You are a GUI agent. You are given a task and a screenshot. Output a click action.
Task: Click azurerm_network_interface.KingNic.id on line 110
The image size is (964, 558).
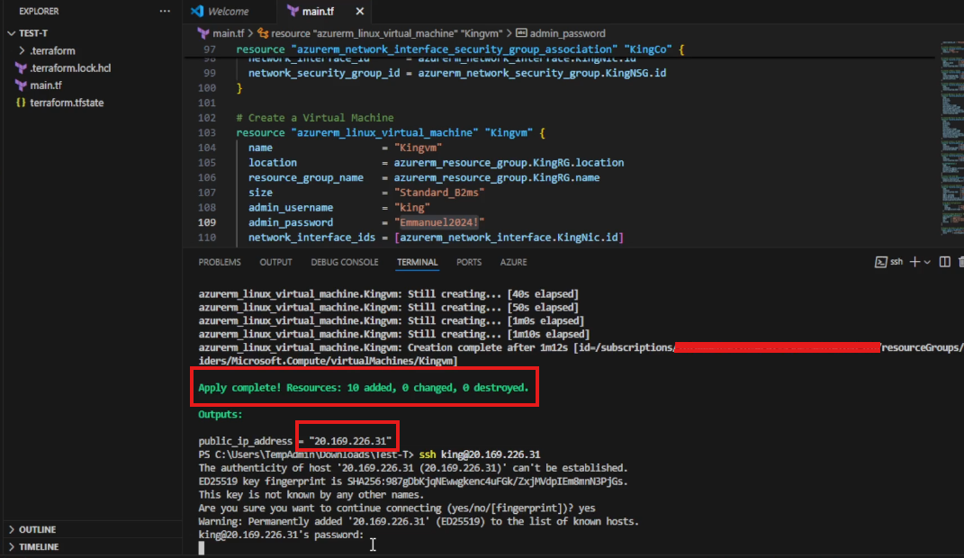(509, 238)
